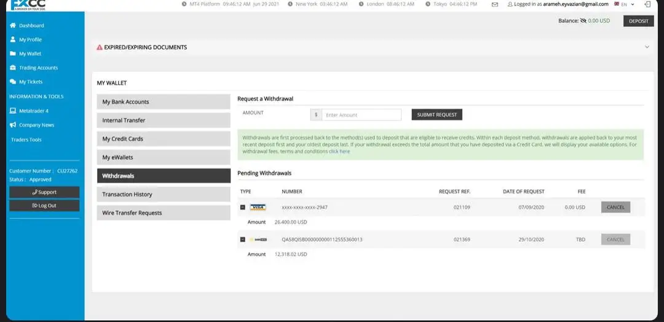This screenshot has width=664, height=322.
Task: Open the Transaction History tab
Action: tap(164, 194)
